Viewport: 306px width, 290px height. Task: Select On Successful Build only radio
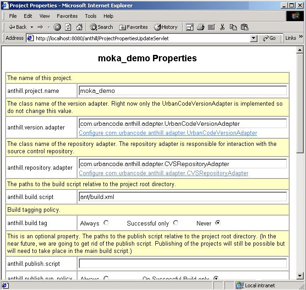pyautogui.click(x=216, y=278)
